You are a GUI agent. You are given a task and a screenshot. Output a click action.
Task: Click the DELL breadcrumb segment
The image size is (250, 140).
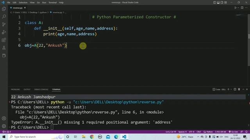pyautogui.click(x=25, y=12)
